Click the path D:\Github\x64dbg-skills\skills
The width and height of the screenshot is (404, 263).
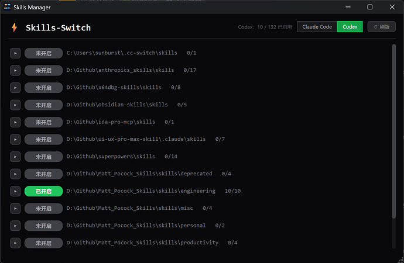(114, 87)
